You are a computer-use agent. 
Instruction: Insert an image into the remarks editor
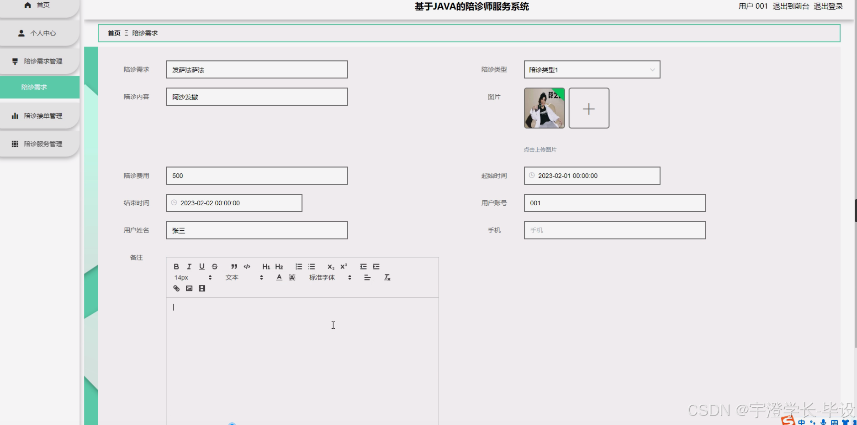click(189, 288)
